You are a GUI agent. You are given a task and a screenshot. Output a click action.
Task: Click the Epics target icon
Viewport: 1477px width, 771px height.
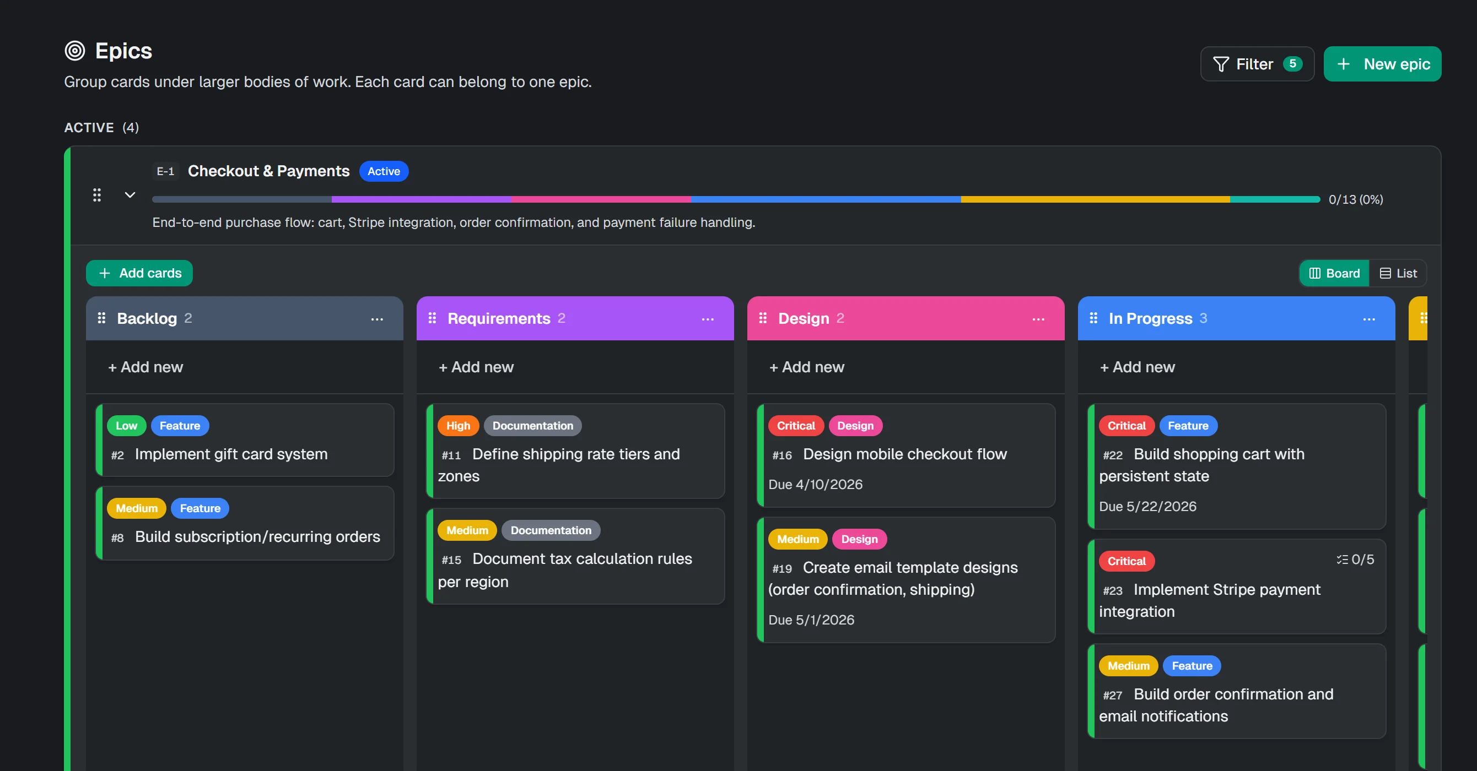point(74,51)
